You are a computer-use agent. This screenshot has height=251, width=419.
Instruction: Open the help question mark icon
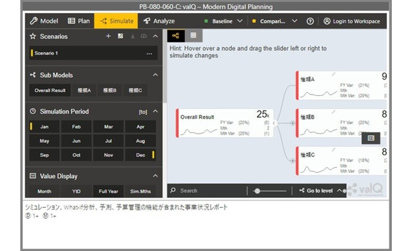click(310, 21)
